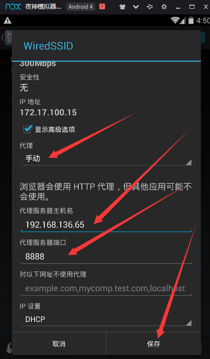
Task: Click the proxy port field 8888
Action: 107,257
